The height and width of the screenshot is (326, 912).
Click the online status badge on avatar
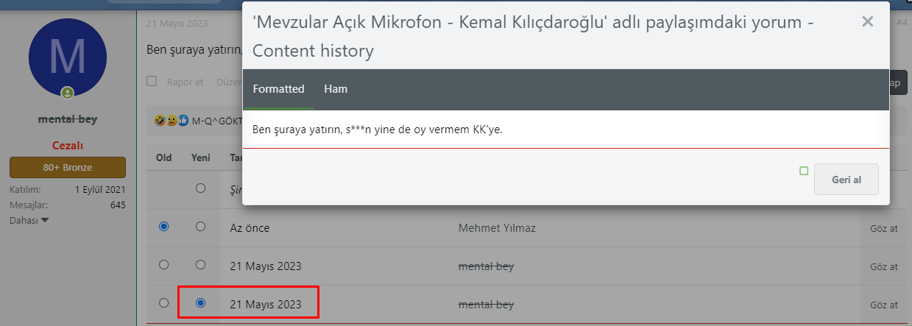68,93
